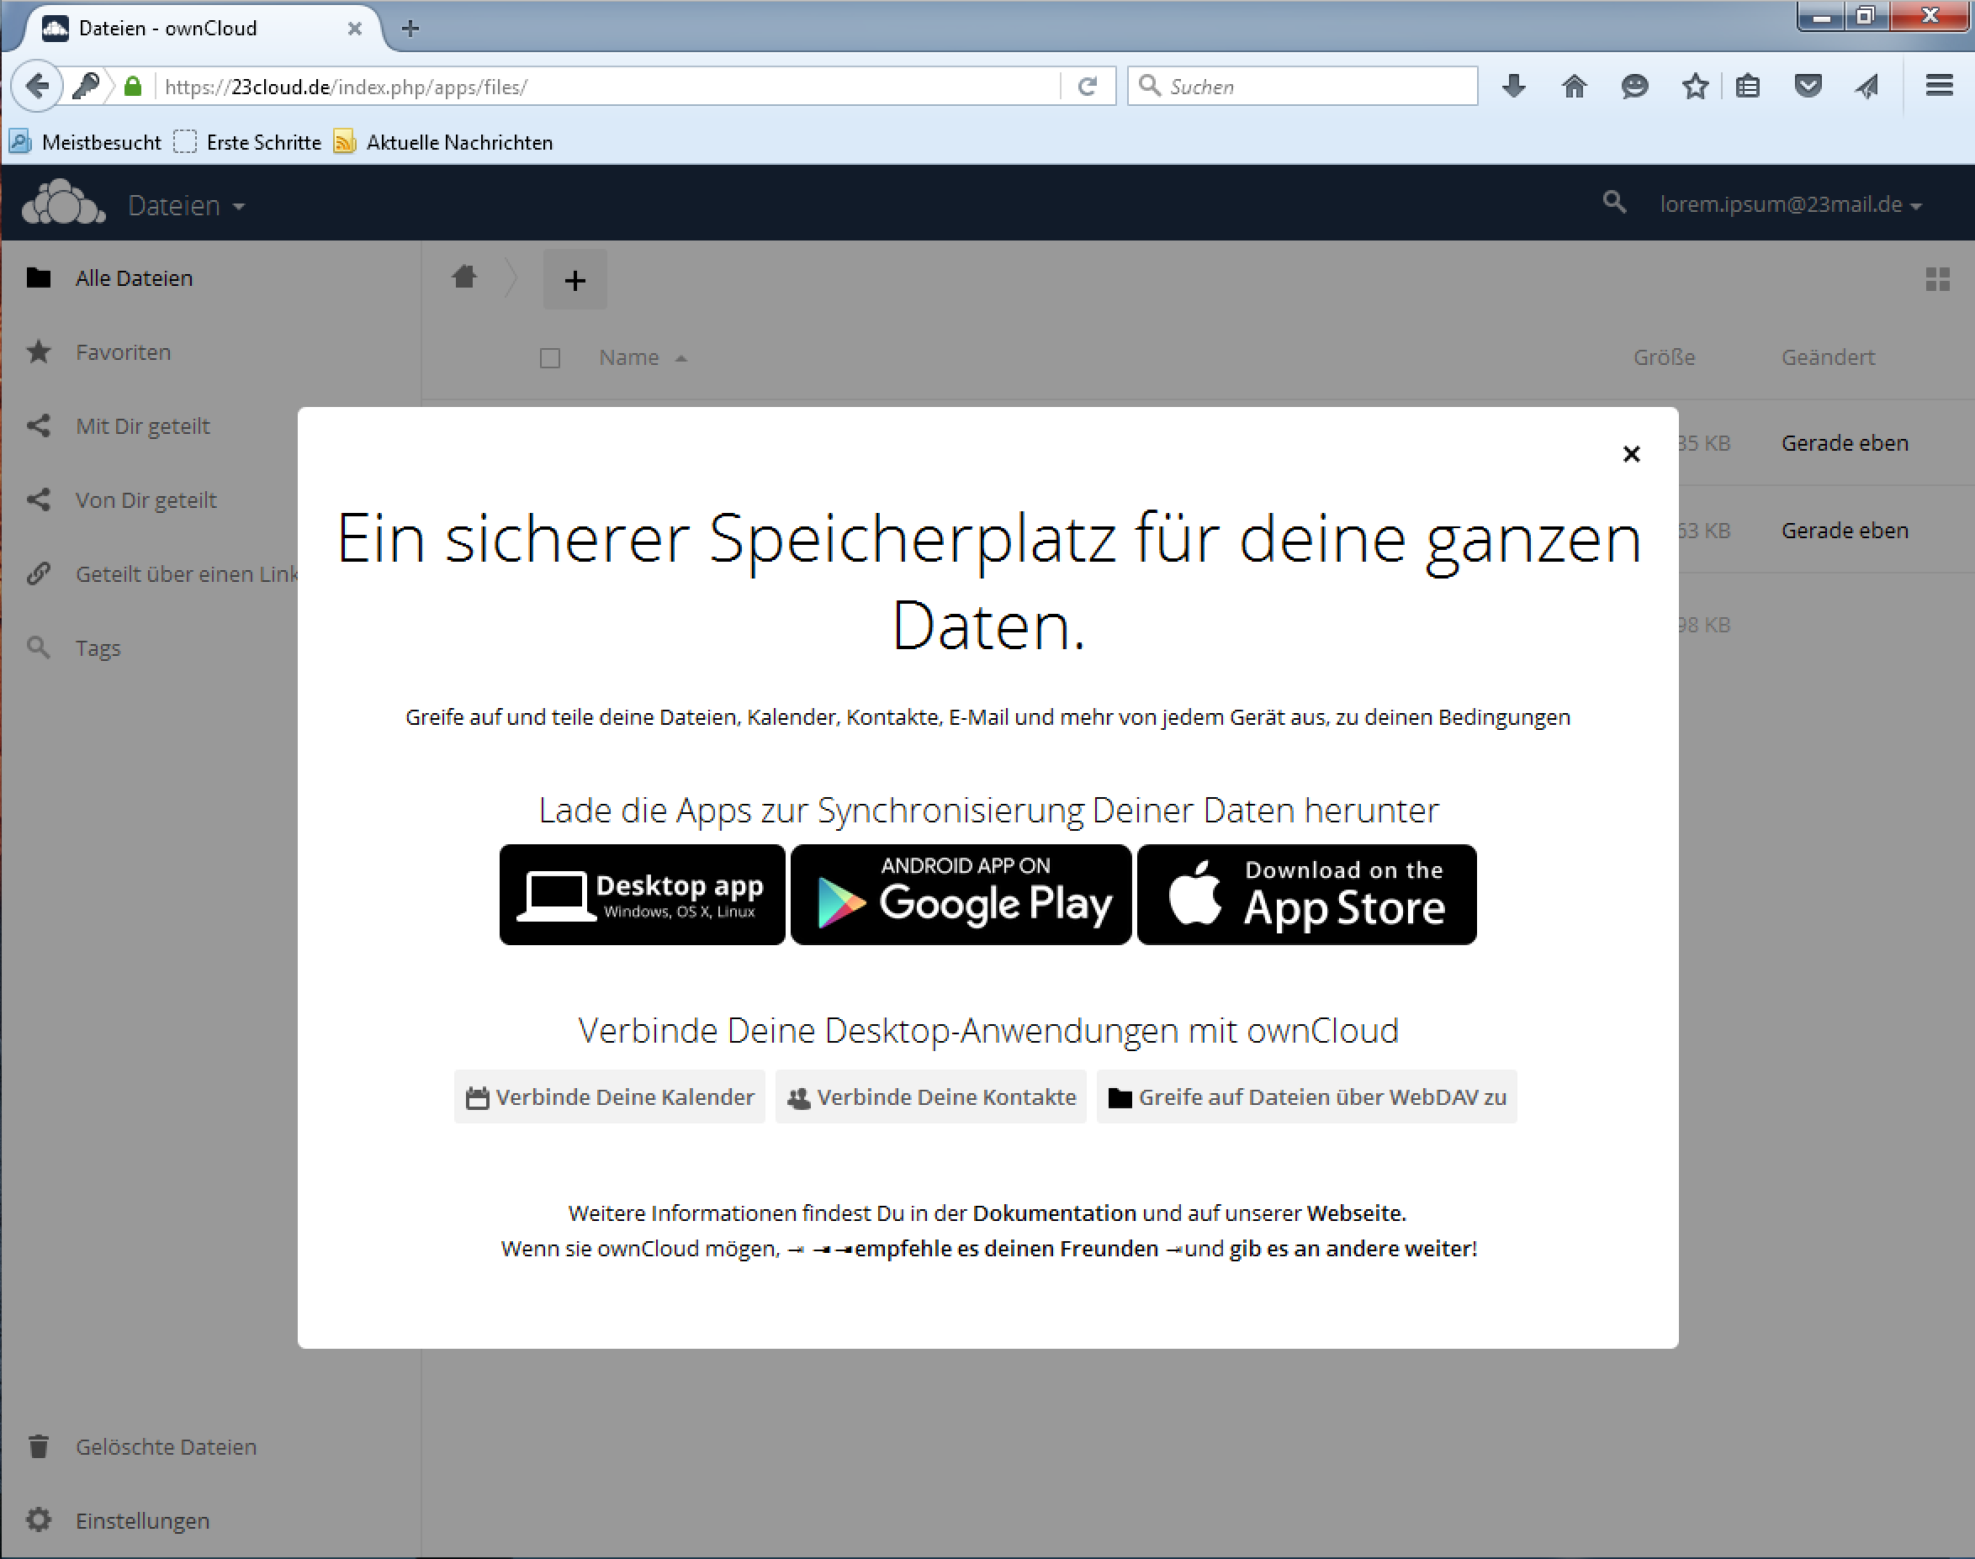Viewport: 1975px width, 1559px height.
Task: Click the paper plane send icon
Action: tap(1867, 86)
